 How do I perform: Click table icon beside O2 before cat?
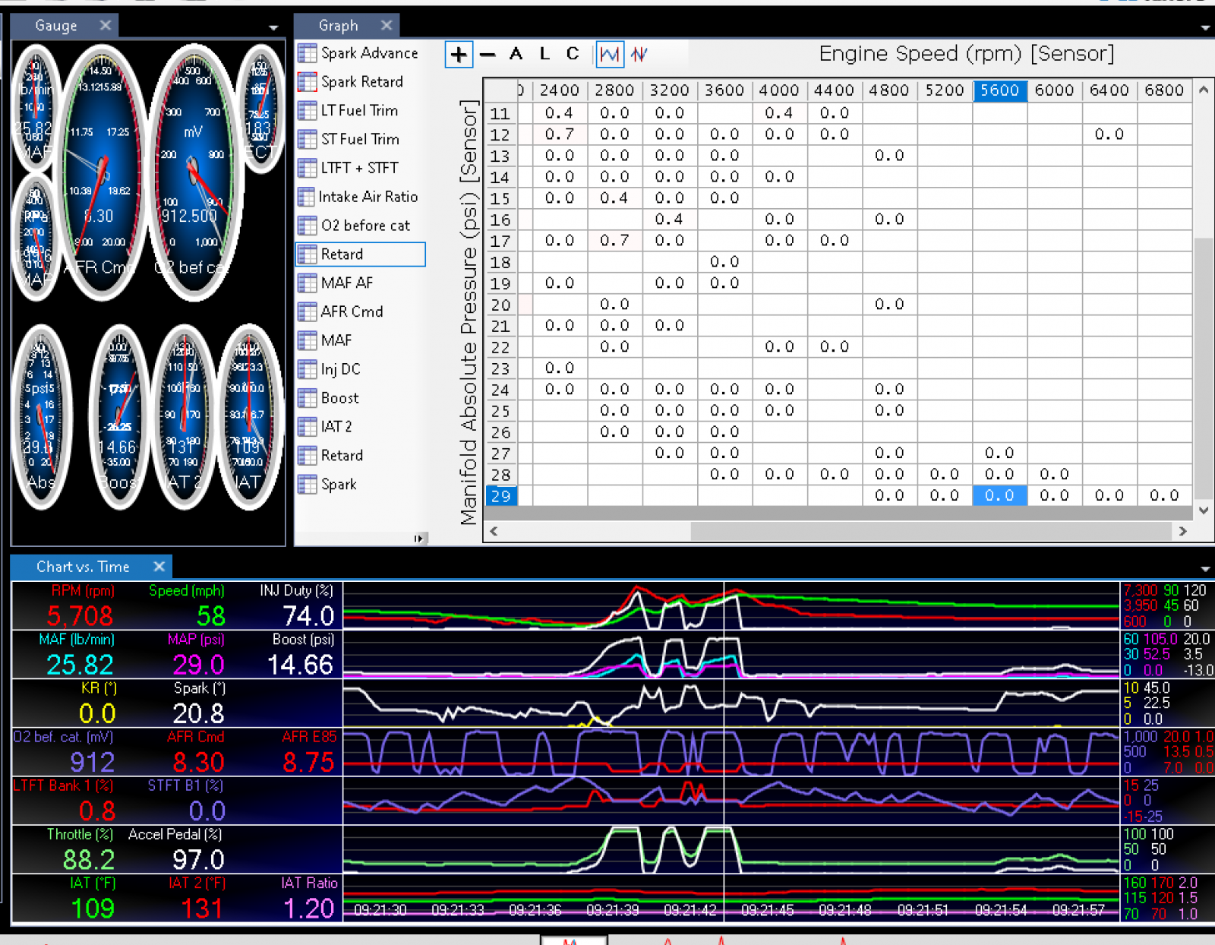tap(308, 226)
